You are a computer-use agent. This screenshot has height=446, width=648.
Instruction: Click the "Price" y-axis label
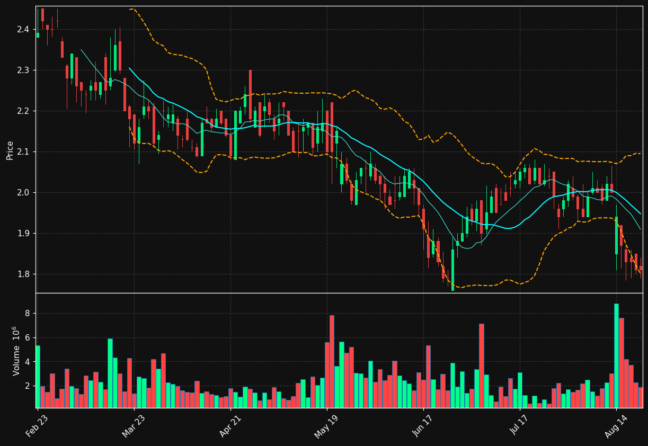click(x=10, y=150)
